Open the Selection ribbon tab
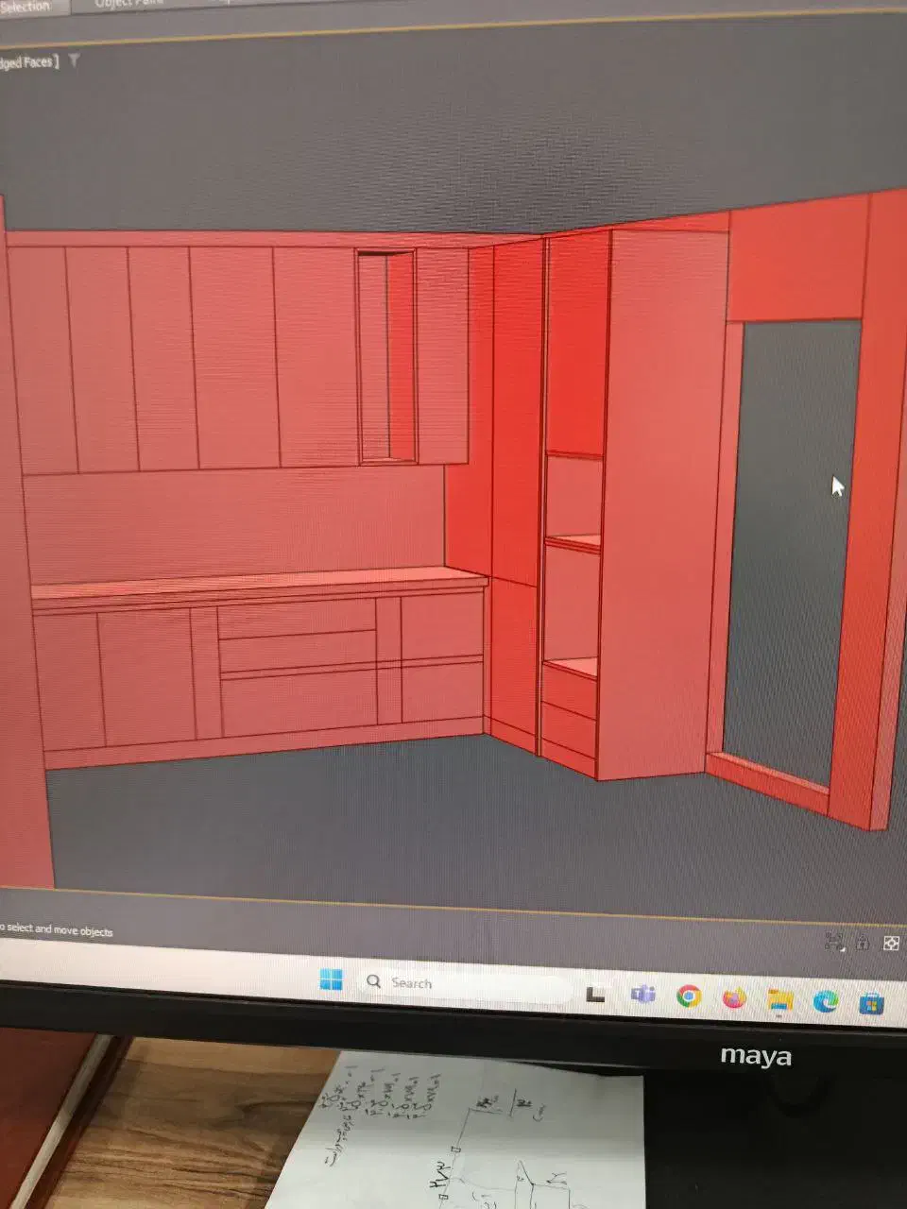 click(x=28, y=6)
